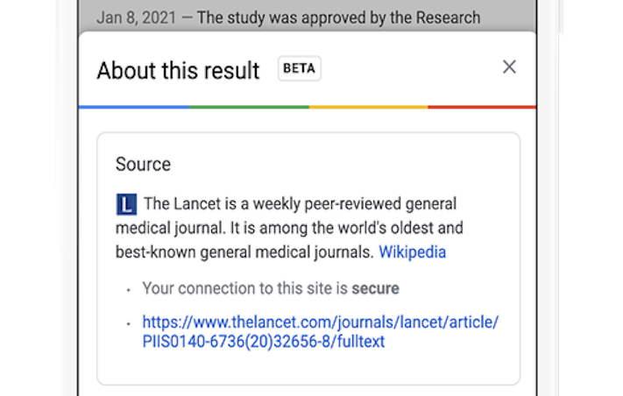Click the Lancet description paragraph text

[289, 228]
